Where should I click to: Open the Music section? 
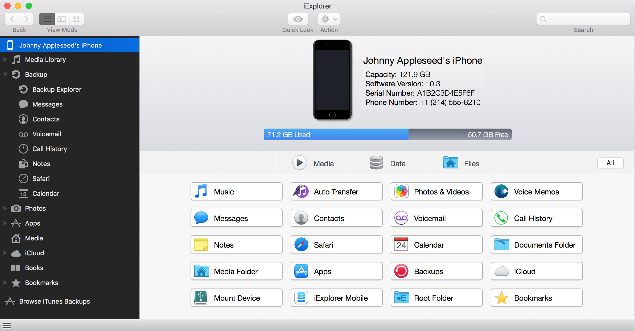[x=236, y=192]
